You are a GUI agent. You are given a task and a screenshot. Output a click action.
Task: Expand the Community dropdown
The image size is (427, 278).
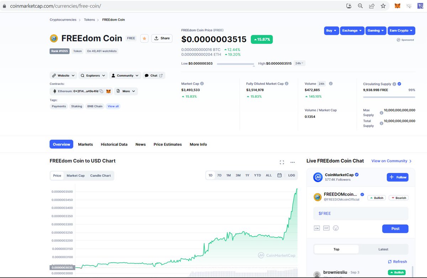(125, 76)
